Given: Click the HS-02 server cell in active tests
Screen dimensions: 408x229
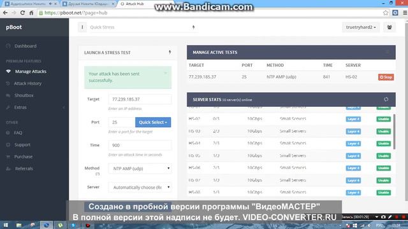Looking at the screenshot, I should [x=351, y=77].
